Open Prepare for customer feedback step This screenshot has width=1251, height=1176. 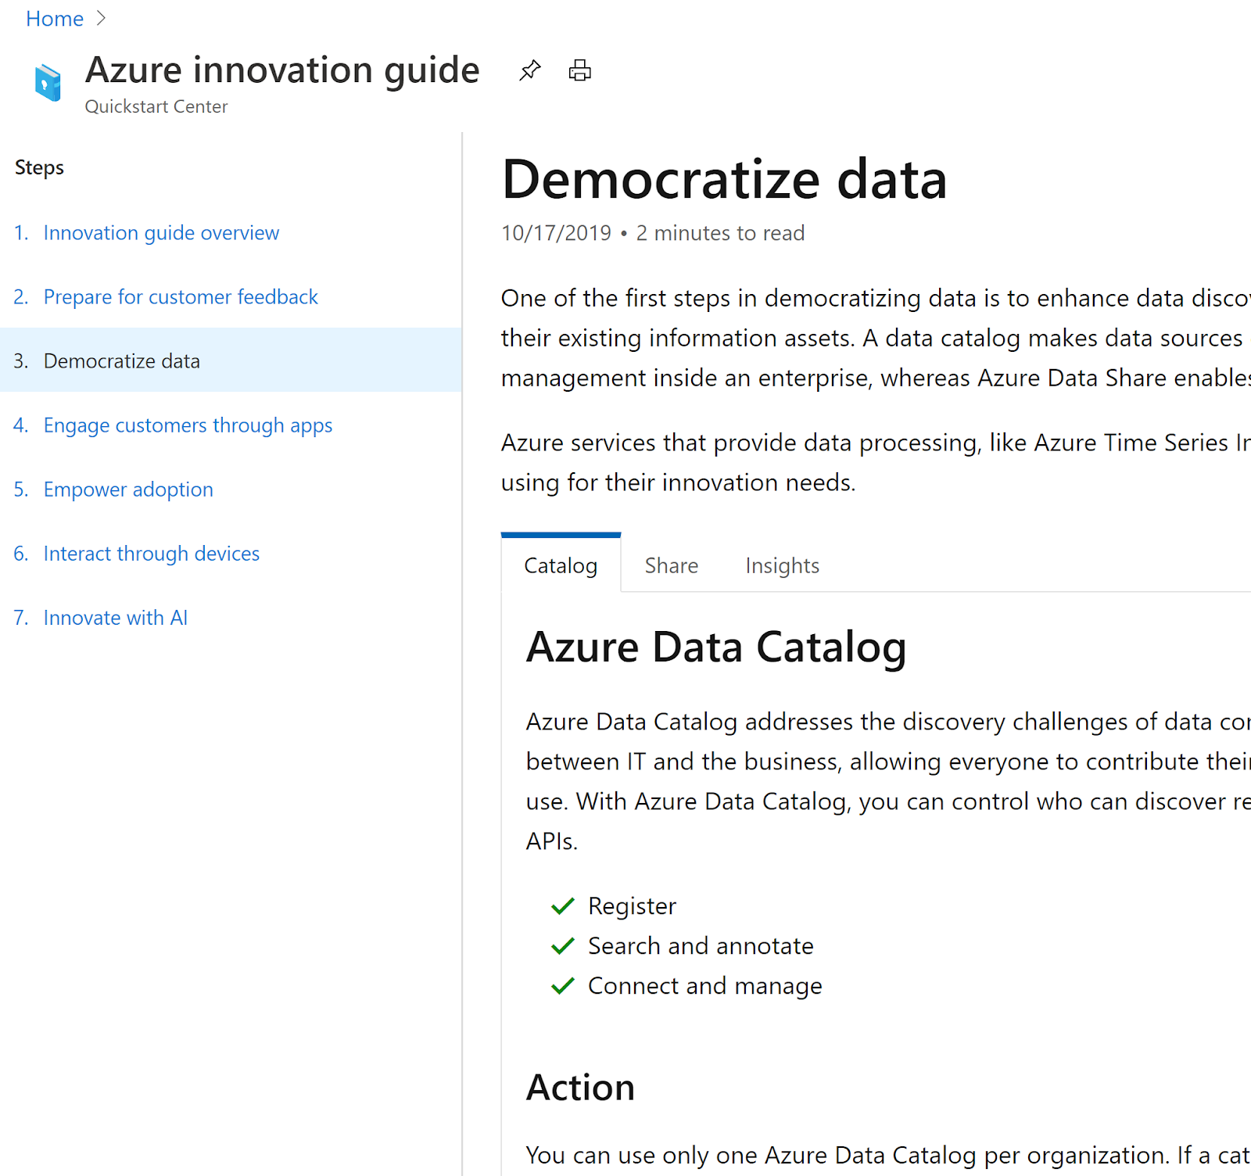(181, 297)
